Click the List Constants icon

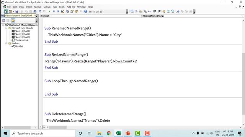(x=136, y=11)
